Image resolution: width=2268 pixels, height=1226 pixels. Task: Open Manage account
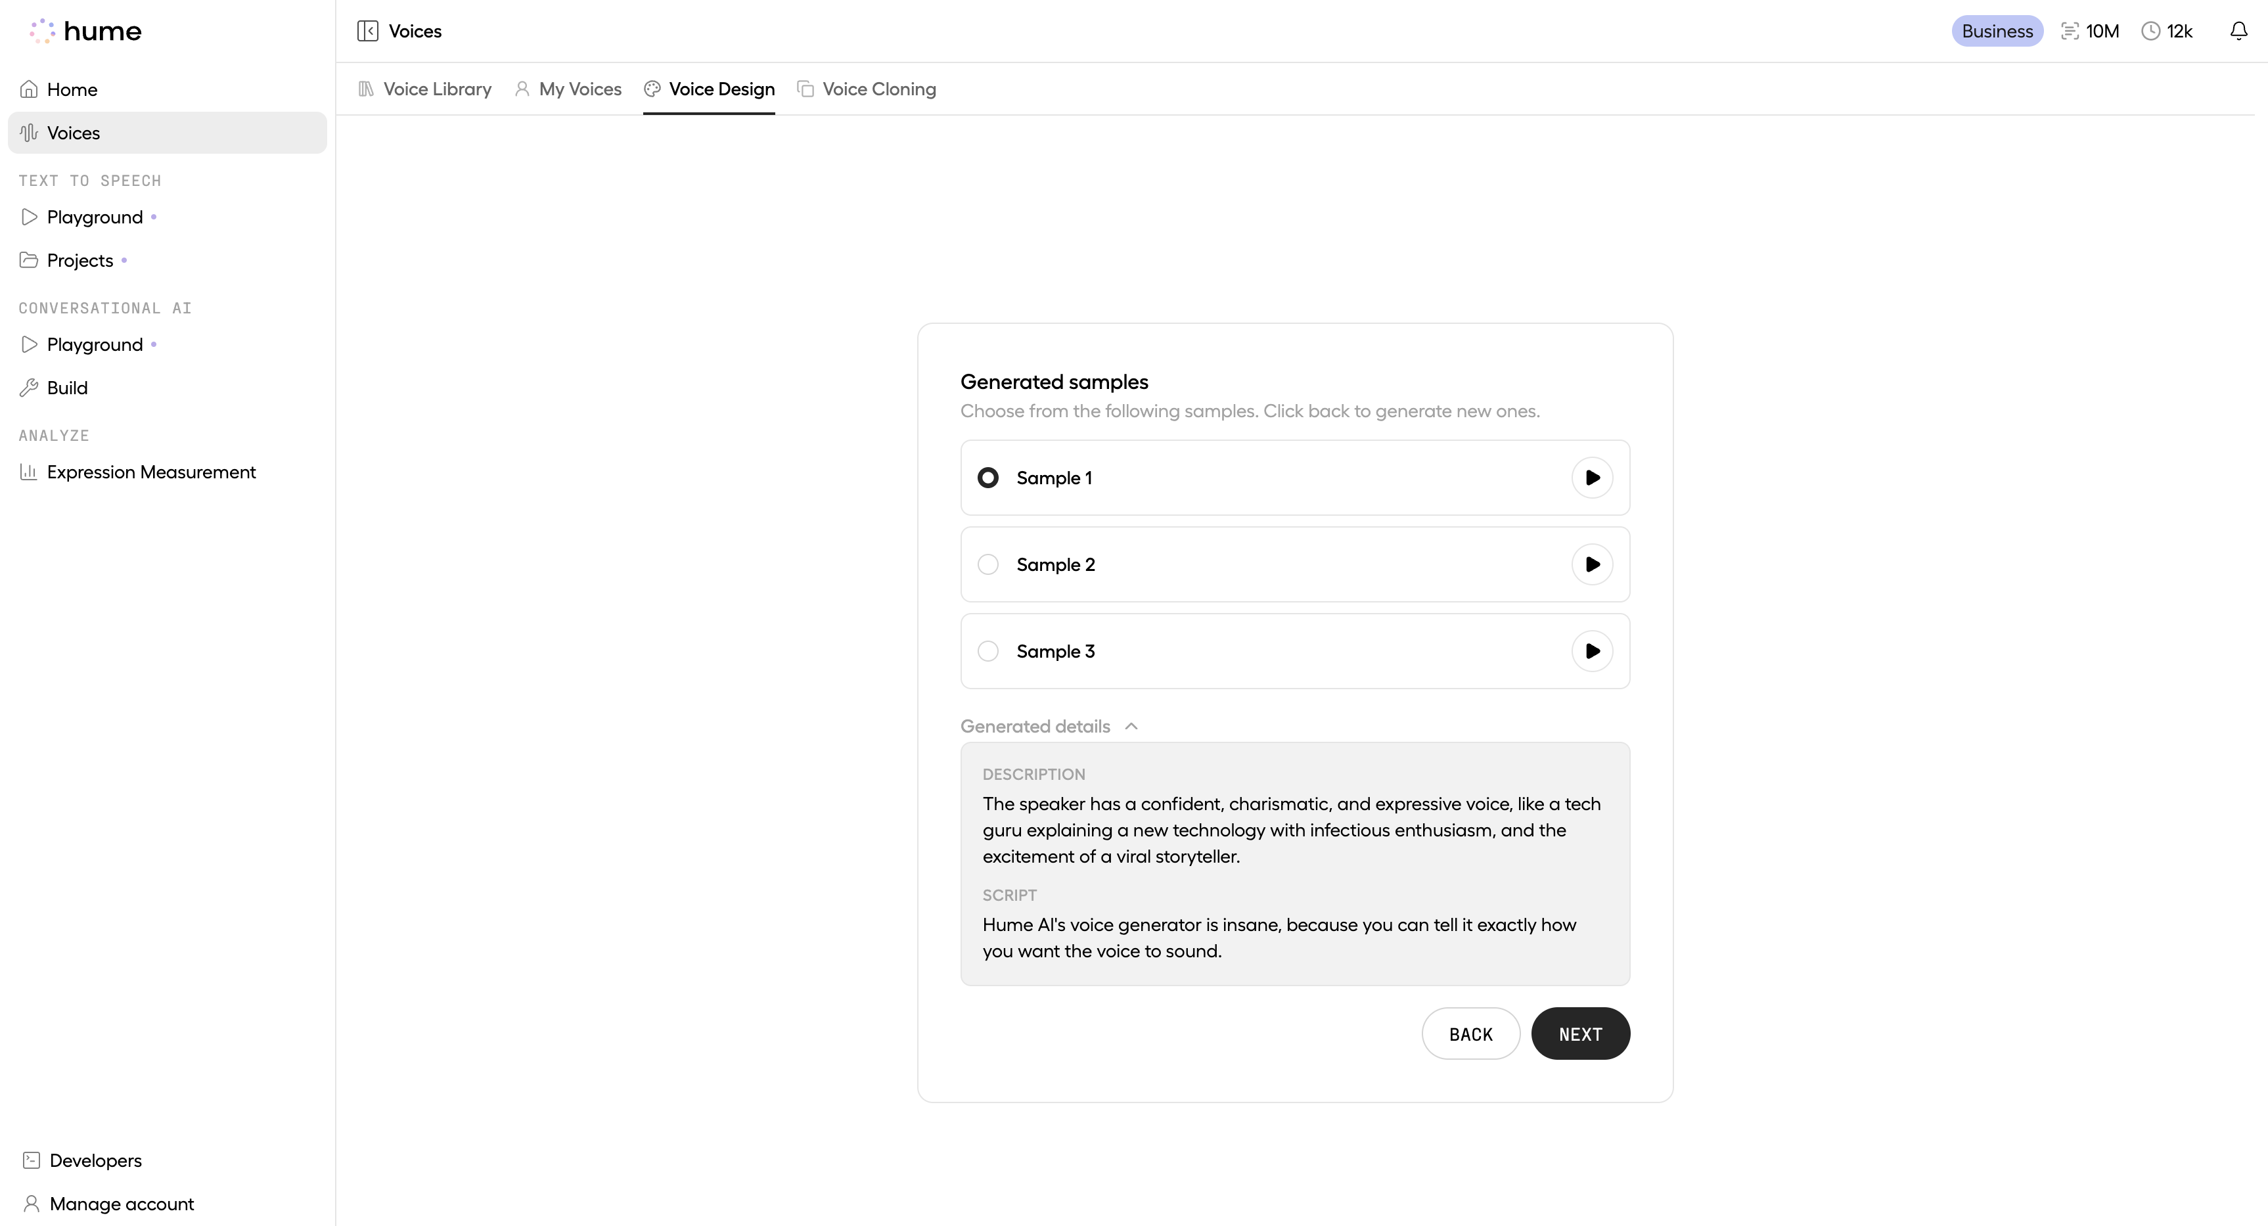(122, 1203)
